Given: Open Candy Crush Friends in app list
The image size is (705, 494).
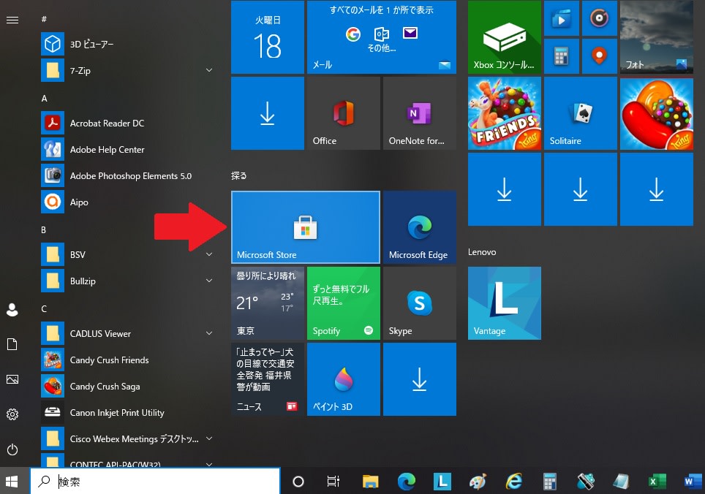Looking at the screenshot, I should click(x=128, y=360).
